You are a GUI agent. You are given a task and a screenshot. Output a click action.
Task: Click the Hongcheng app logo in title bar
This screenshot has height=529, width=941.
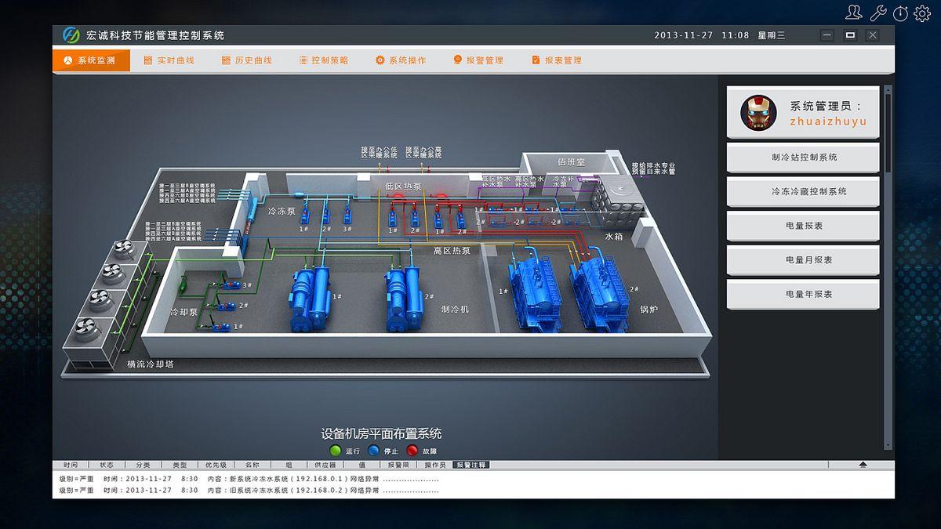point(71,35)
